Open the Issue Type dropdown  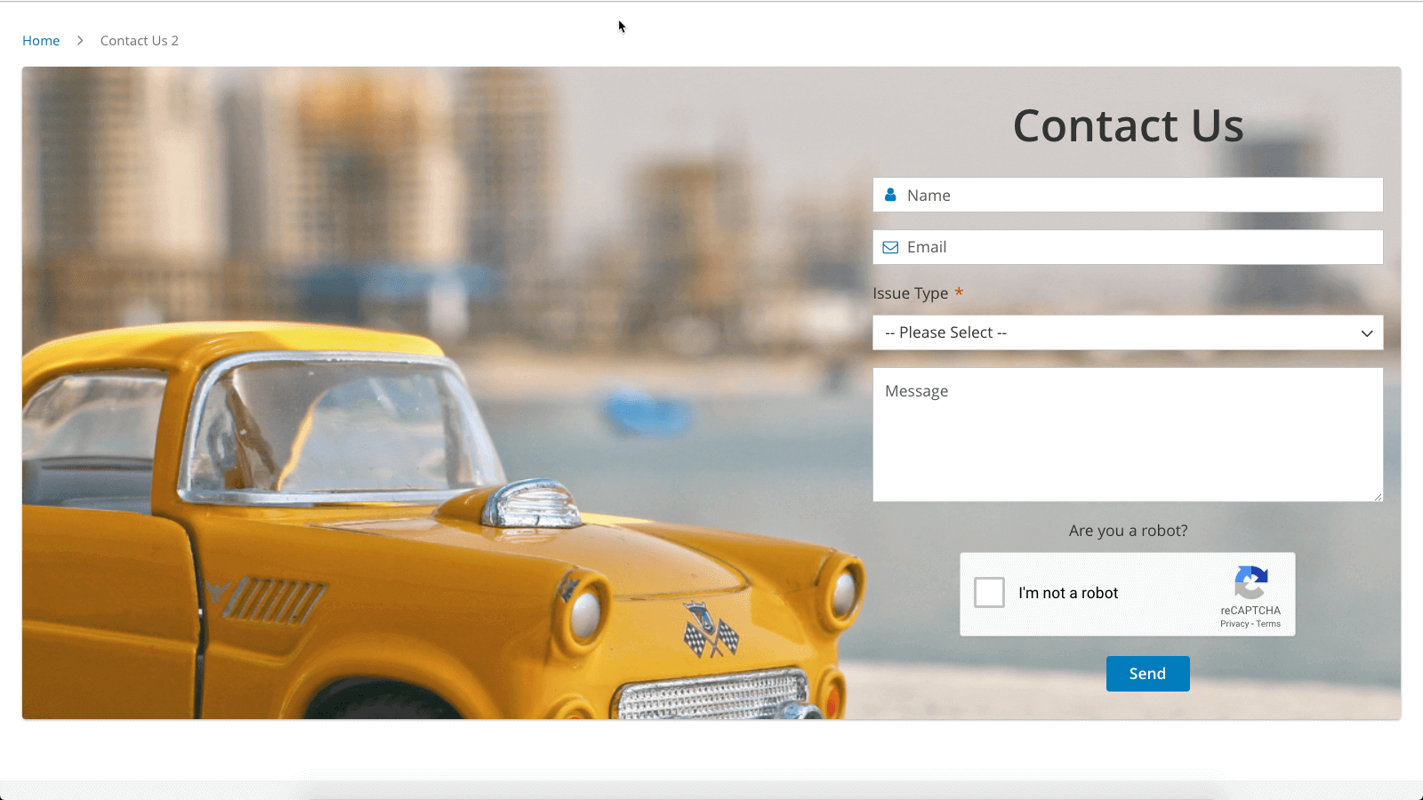1128,332
